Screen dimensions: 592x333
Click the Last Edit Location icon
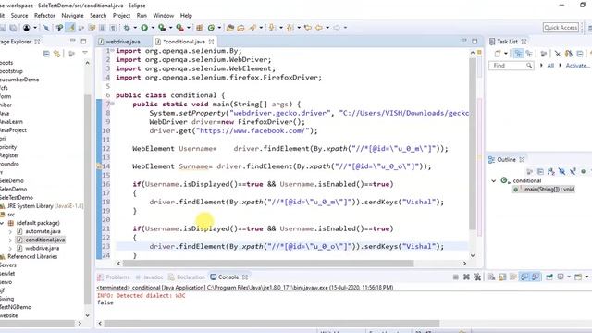[308, 28]
